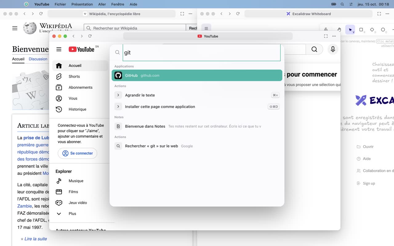This screenshot has height=246, width=394.
Task: Click YouTube search magnifier button
Action: point(314,49)
